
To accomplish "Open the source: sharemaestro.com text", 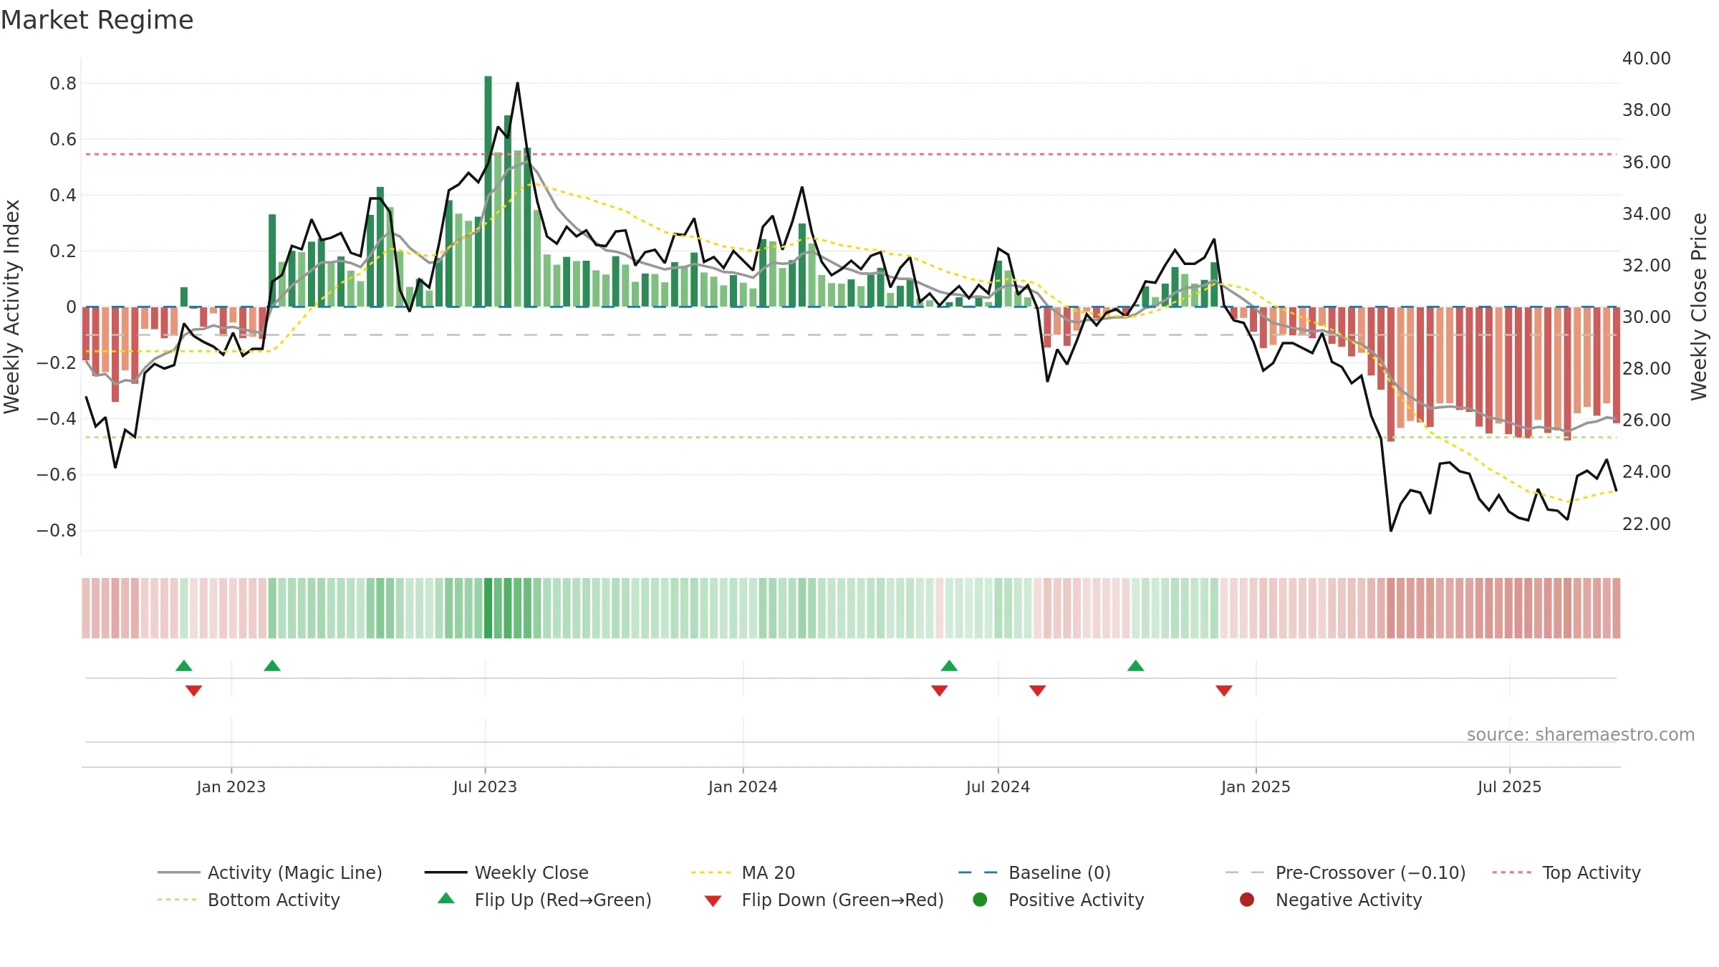I will (x=1581, y=734).
